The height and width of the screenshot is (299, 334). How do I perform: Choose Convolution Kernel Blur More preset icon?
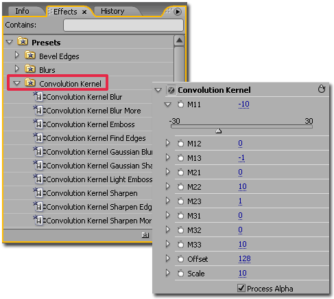(x=38, y=111)
